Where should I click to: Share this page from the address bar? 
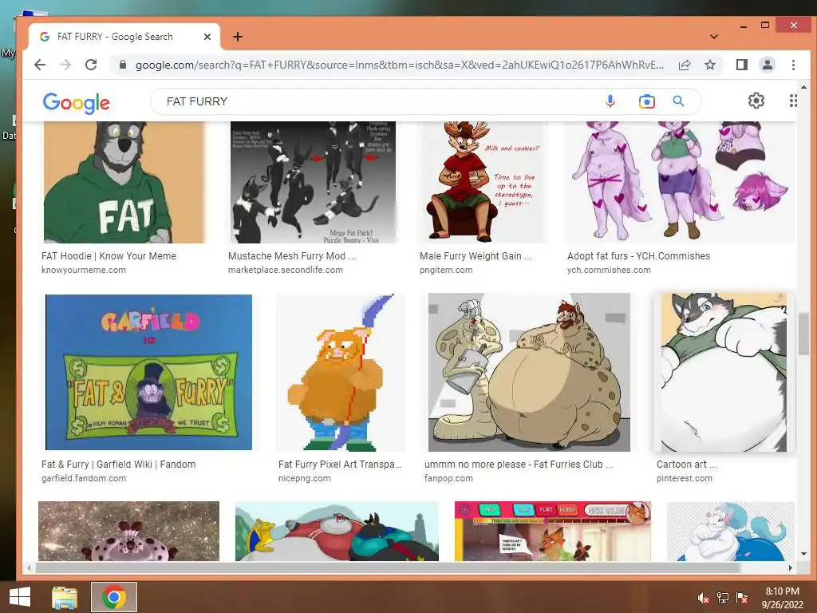(684, 65)
